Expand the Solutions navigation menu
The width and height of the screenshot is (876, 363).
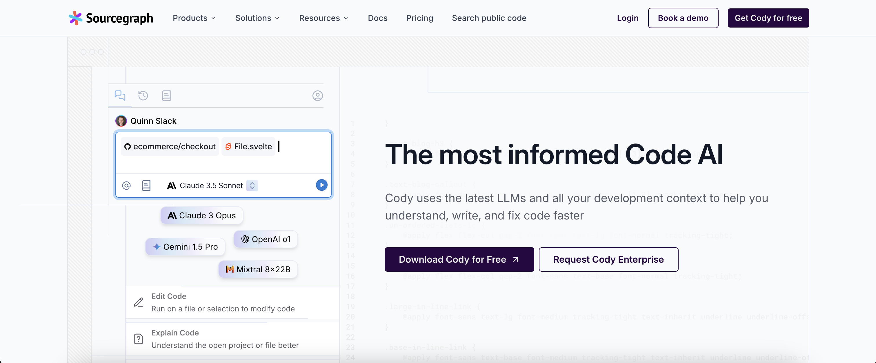[257, 18]
